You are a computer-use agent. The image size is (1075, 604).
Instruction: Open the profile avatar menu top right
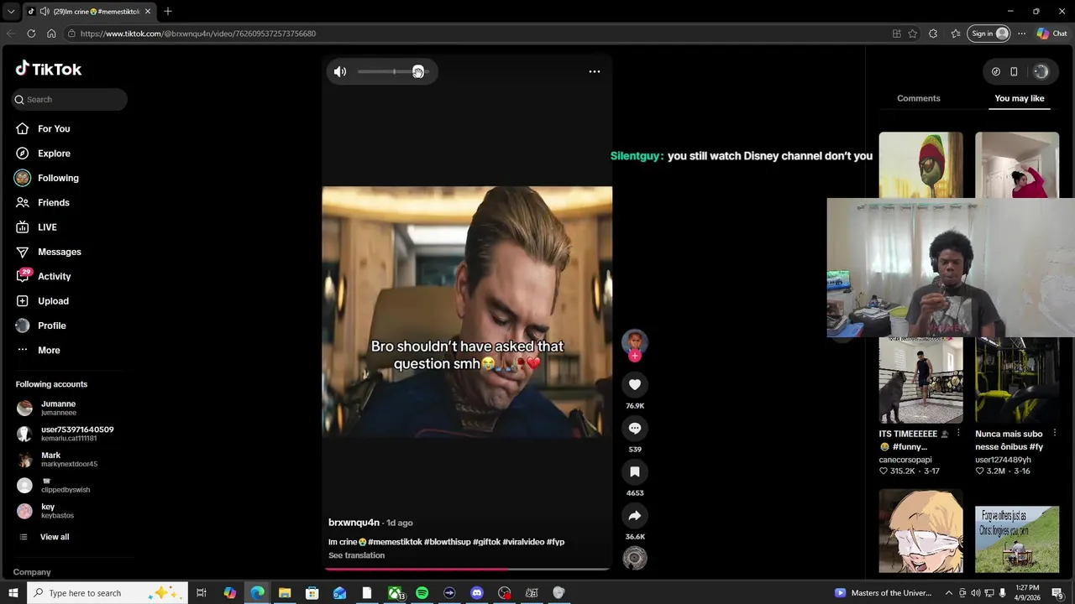(x=1041, y=71)
